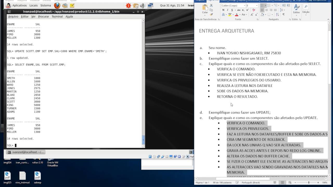Viewport: 333px width, 187px height.
Task: Open the terminal Terminal menu
Action: click(x=57, y=17)
